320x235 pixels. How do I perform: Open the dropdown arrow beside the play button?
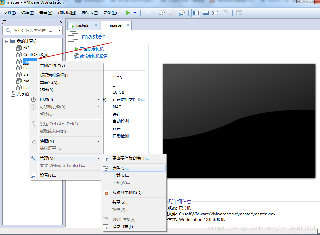point(135,13)
